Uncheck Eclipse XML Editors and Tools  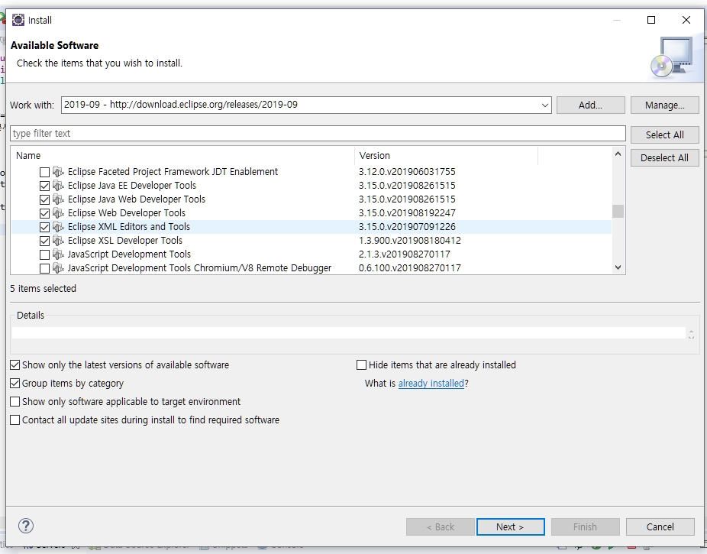click(x=44, y=228)
